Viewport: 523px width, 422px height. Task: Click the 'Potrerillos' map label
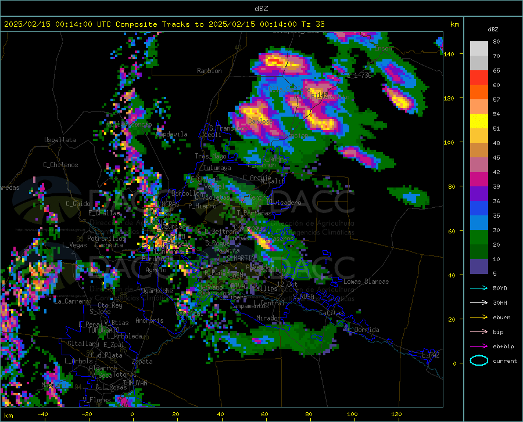[x=106, y=239]
